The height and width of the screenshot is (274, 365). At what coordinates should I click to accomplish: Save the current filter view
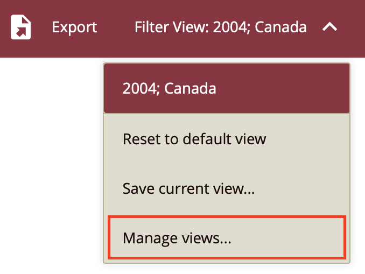[x=188, y=189]
